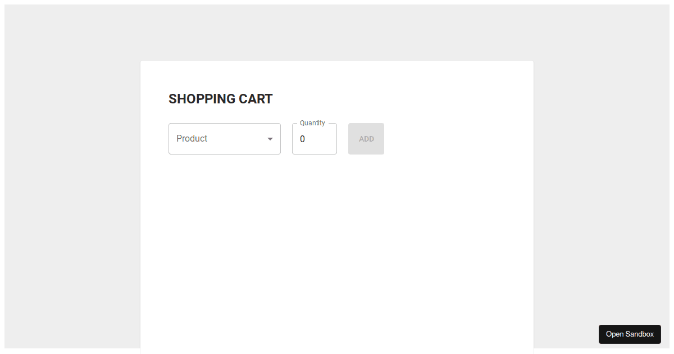Click the Open Sandbox button
This screenshot has width=674, height=354.
coord(630,334)
